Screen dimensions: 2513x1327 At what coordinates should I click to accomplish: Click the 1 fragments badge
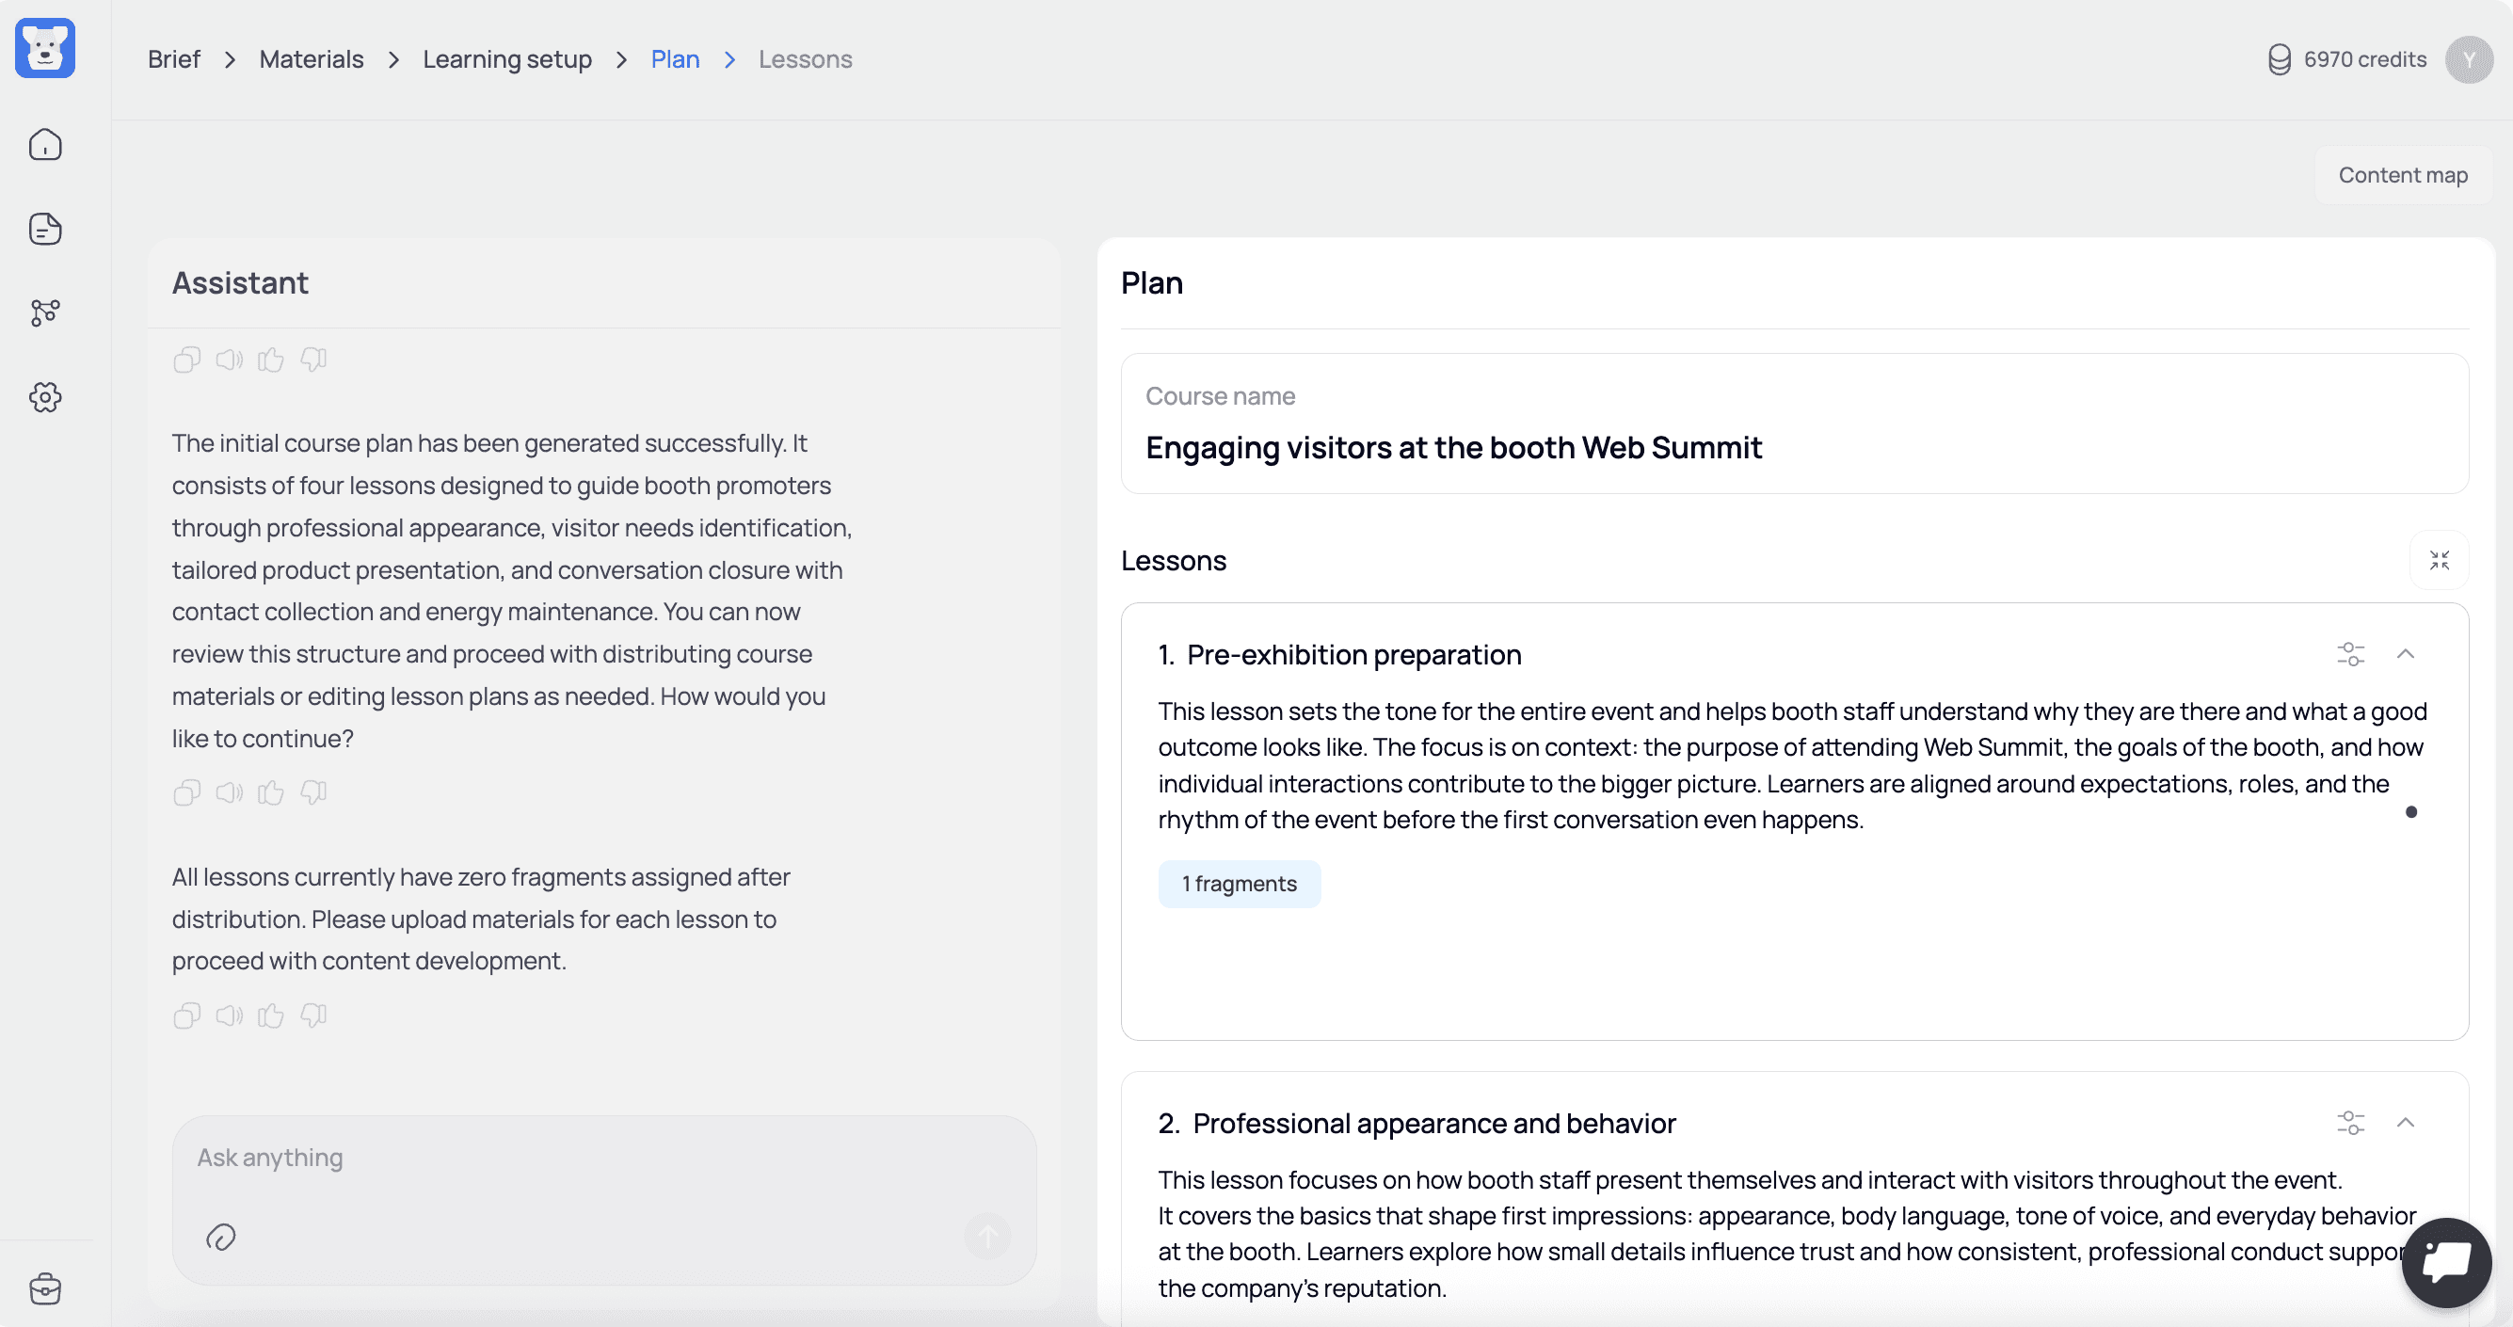point(1238,884)
